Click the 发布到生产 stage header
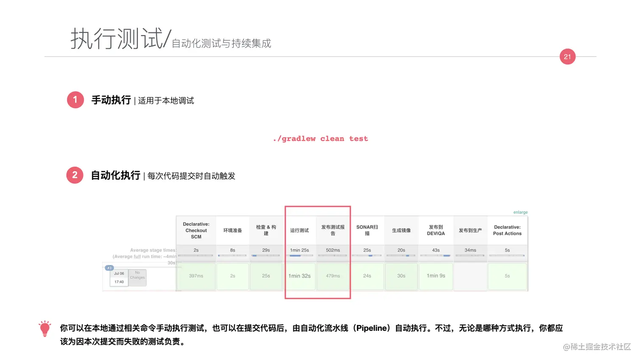This screenshot has width=641, height=361. pyautogui.click(x=470, y=230)
